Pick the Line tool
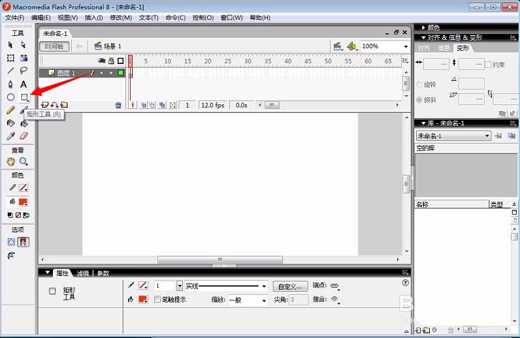Viewport: 520px width, 338px height. click(x=10, y=70)
